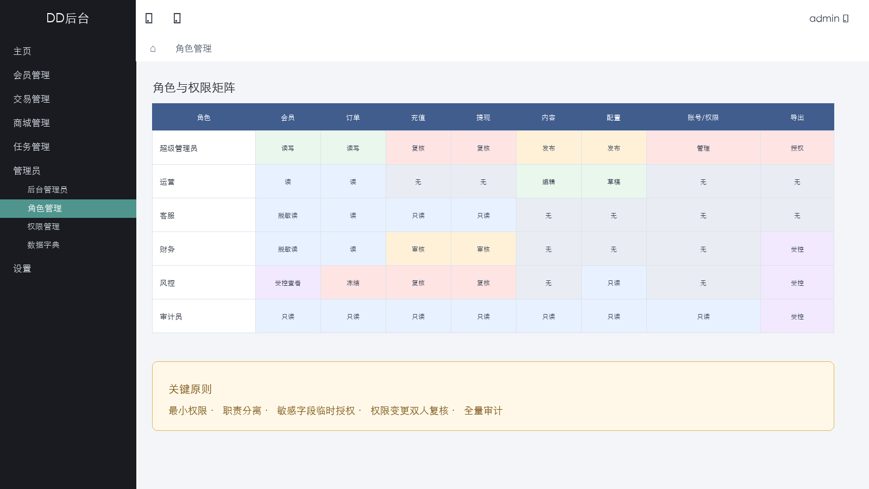The width and height of the screenshot is (869, 489).
Task: Click 只读 cell for 风控 配置
Action: click(x=614, y=283)
